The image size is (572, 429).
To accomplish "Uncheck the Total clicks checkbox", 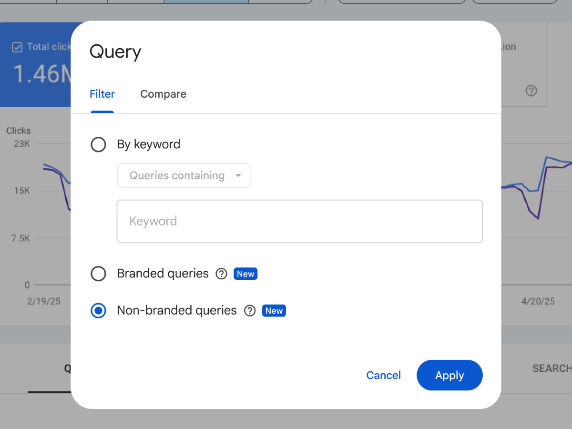I will tap(18, 47).
